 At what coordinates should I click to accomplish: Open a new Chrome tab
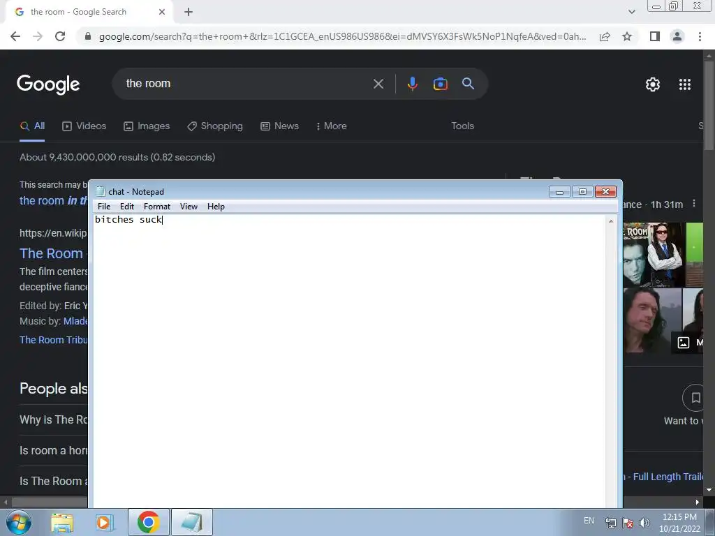[x=189, y=12]
